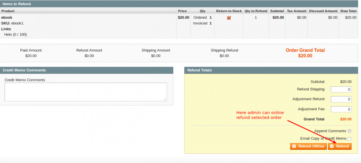Click into the Adjustment Fee field
The width and height of the screenshot is (361, 163).
(x=341, y=109)
